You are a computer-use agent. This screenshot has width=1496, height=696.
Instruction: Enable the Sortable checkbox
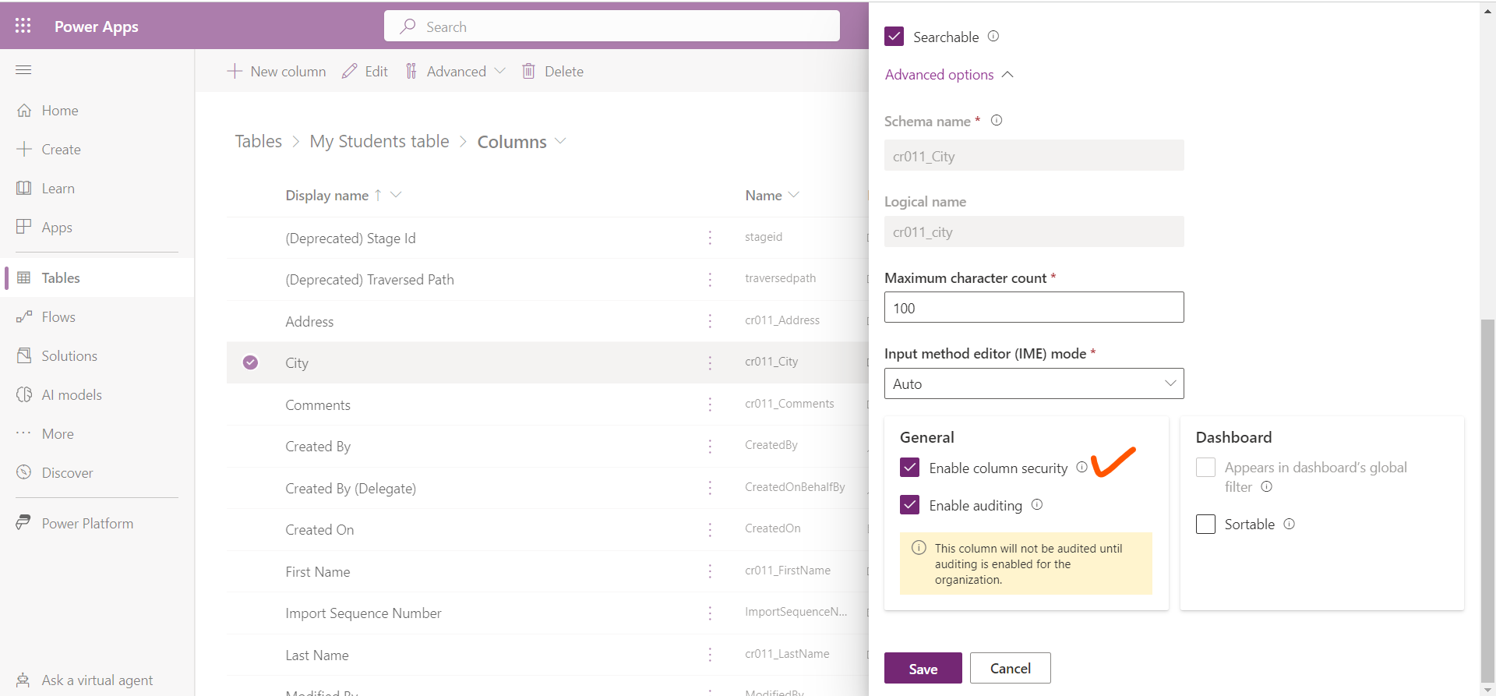pyautogui.click(x=1205, y=525)
